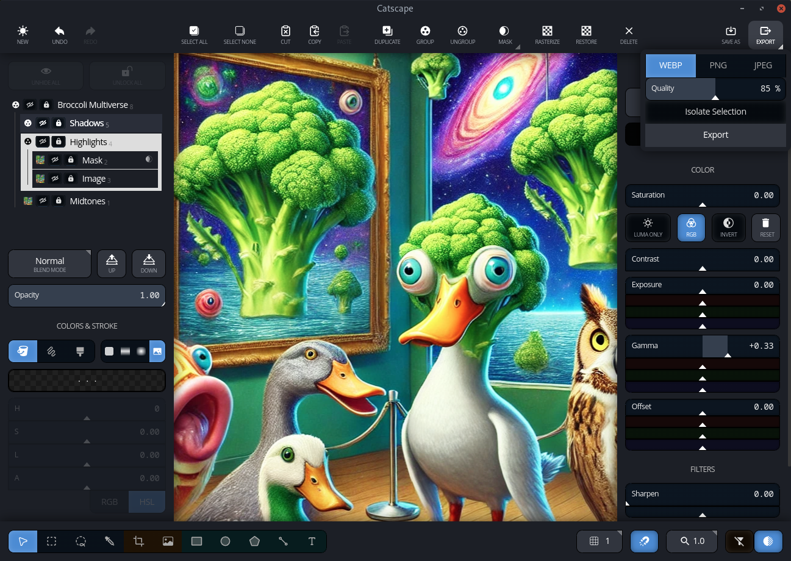
Task: Choose the Polygon shape tool
Action: click(254, 541)
